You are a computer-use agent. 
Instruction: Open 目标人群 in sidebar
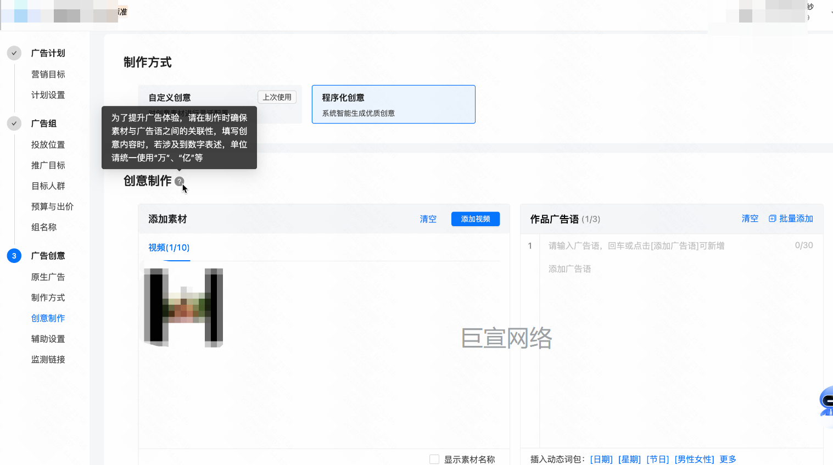(x=48, y=186)
